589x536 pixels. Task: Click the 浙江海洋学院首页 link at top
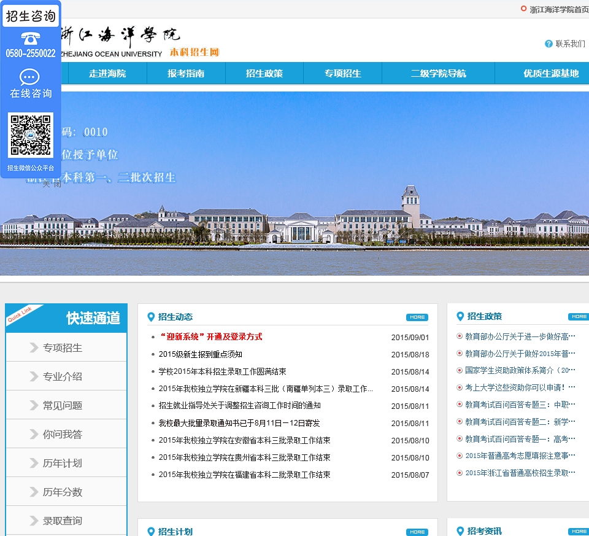[558, 9]
